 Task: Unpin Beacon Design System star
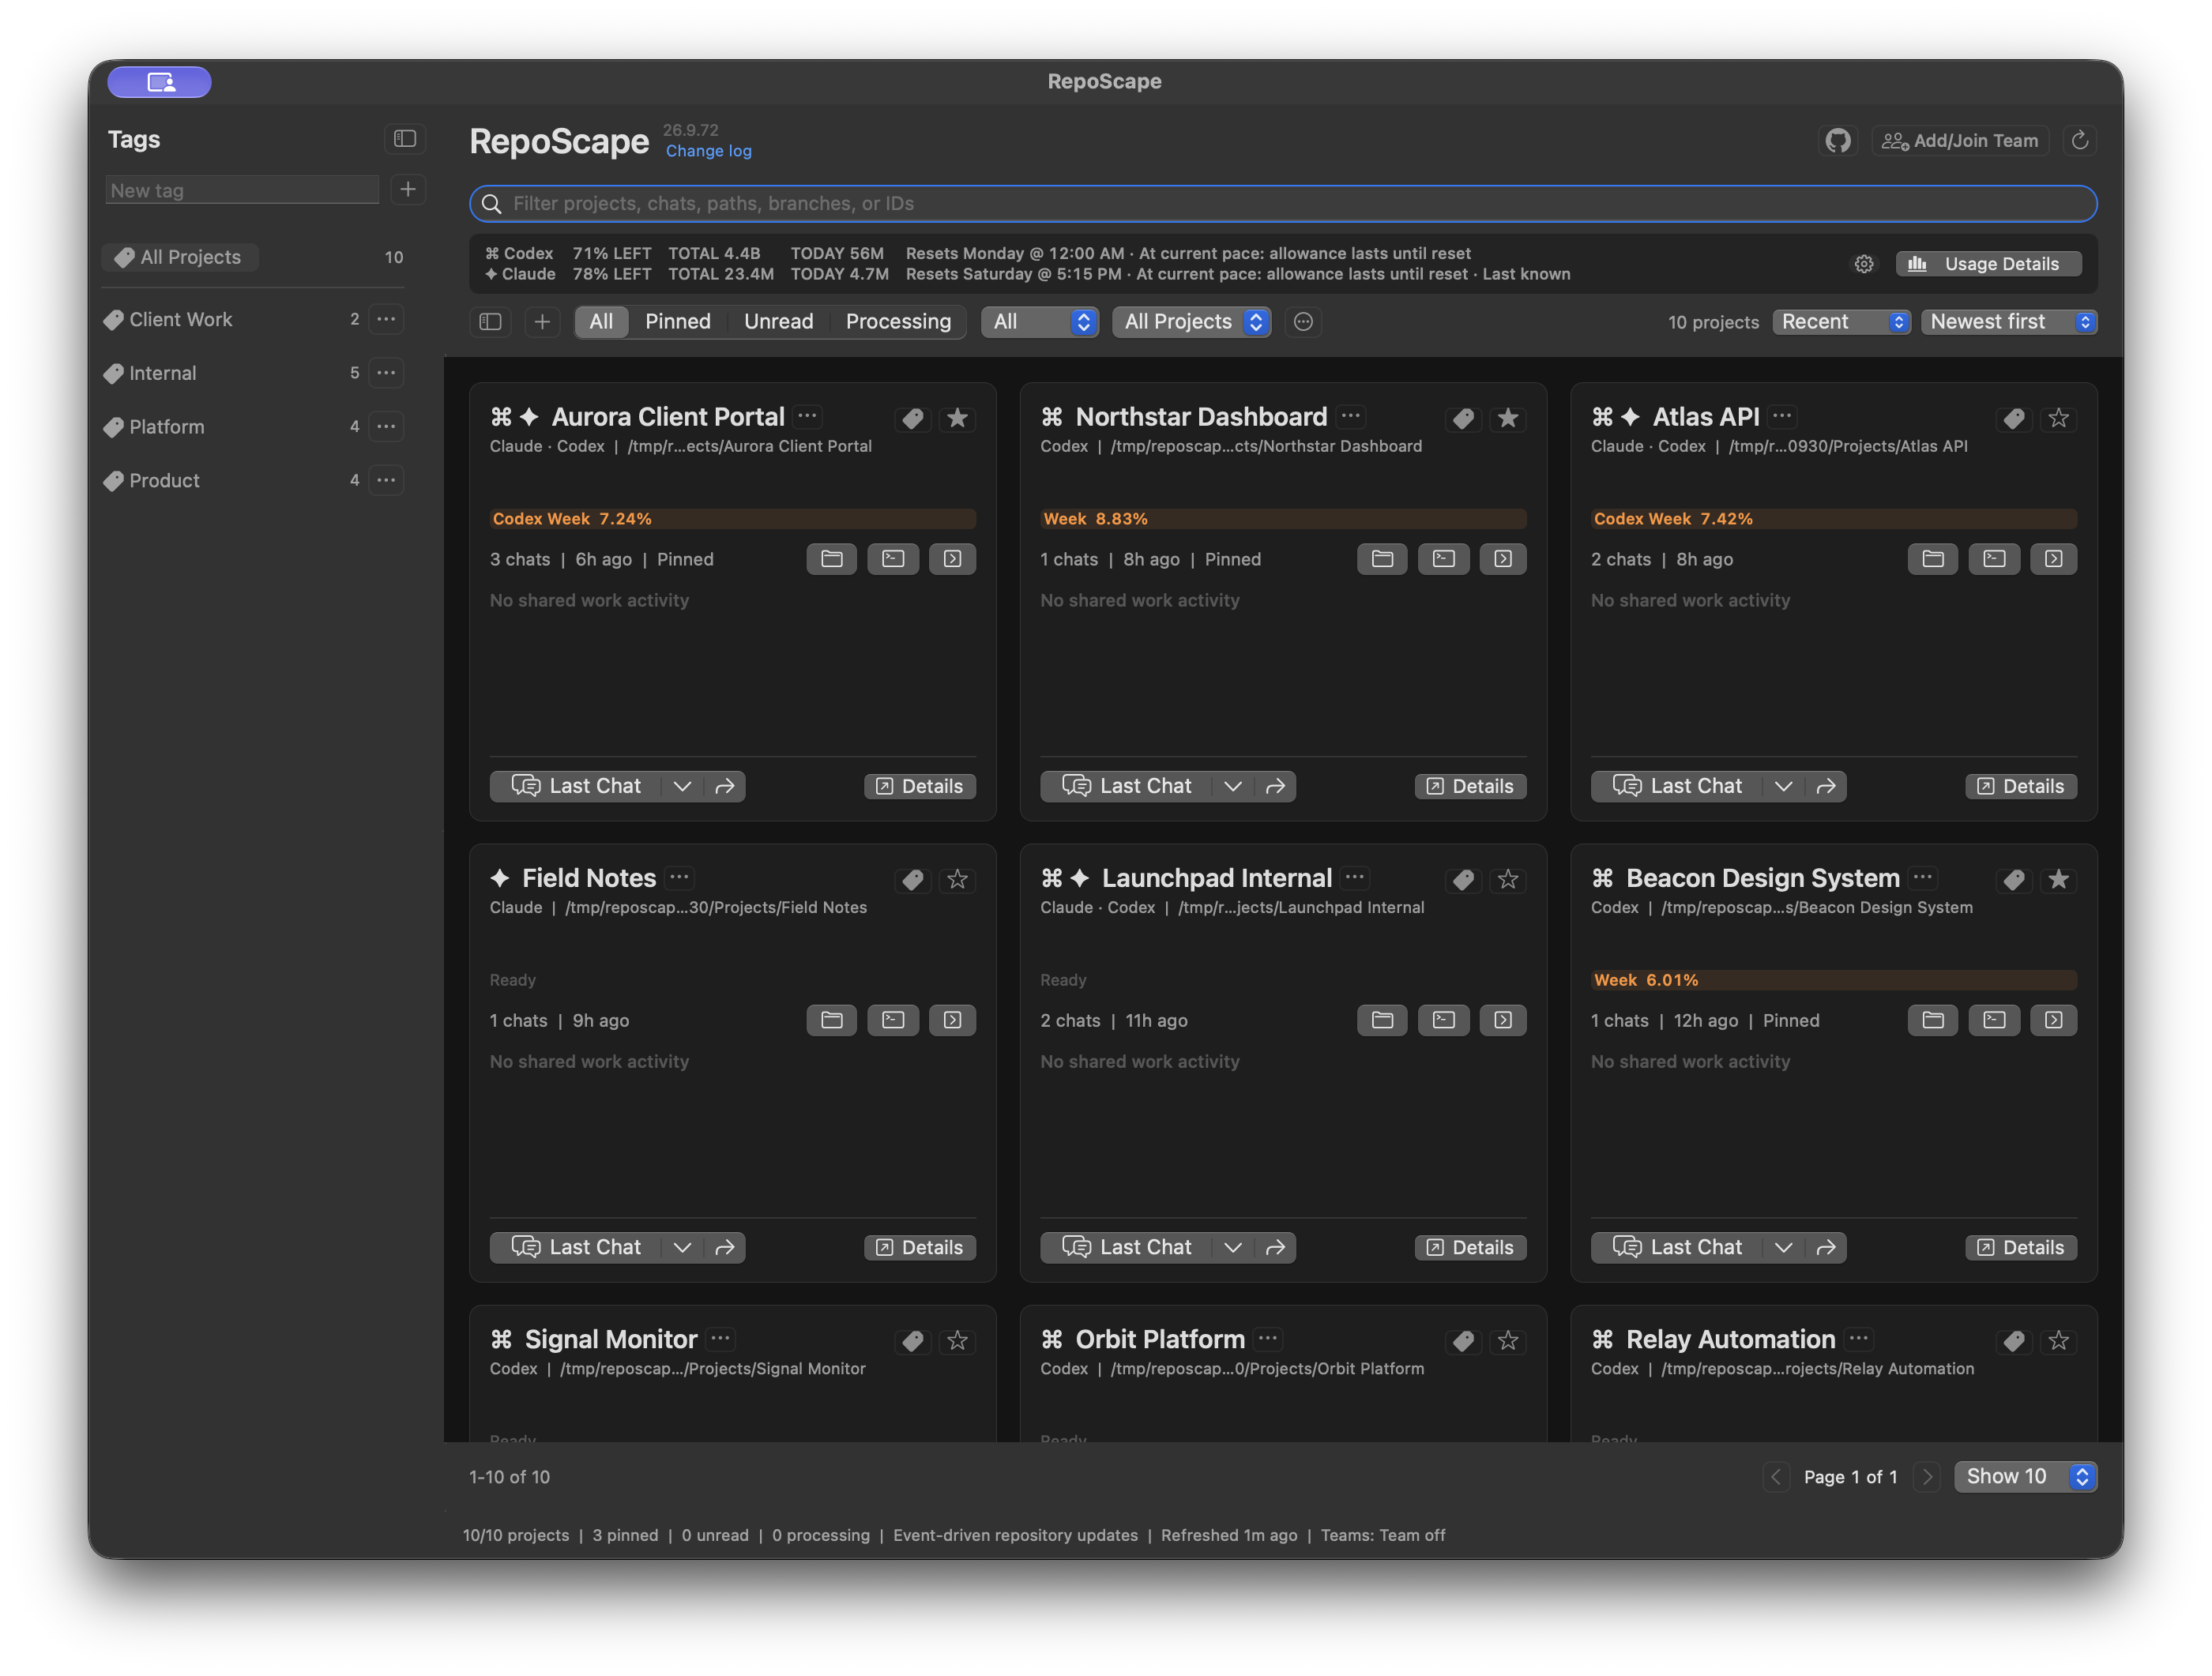2059,880
